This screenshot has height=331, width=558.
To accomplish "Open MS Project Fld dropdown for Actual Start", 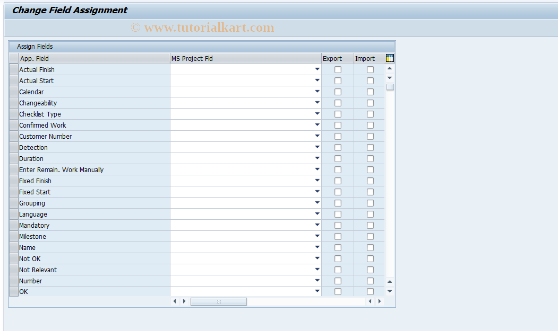I will pos(317,80).
